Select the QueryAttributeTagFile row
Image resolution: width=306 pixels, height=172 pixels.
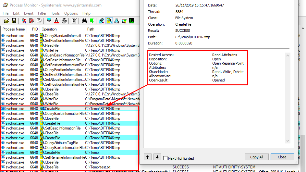pos(70,143)
